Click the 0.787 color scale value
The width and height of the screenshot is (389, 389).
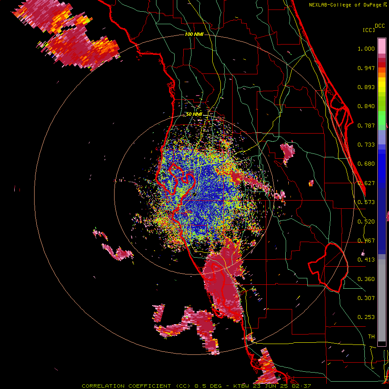point(366,125)
